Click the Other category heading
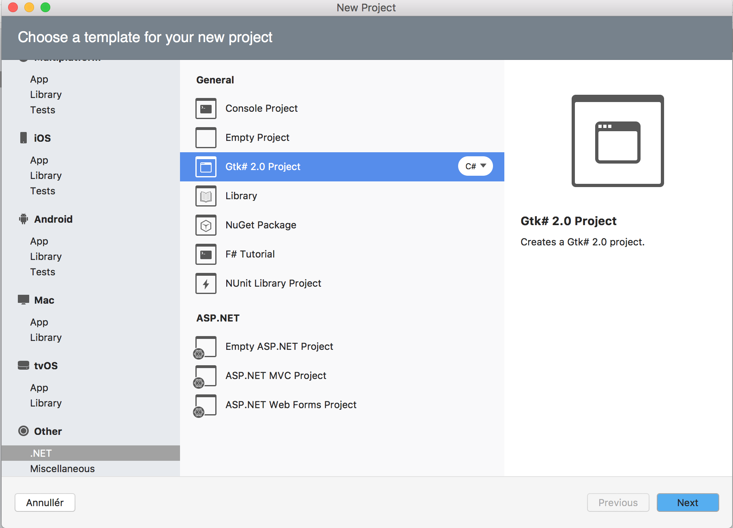Viewport: 733px width, 528px height. (48, 431)
